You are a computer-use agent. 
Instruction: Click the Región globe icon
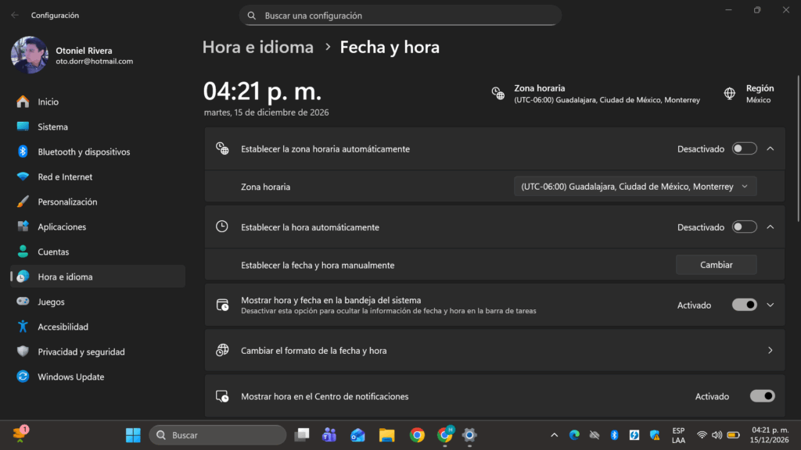[x=730, y=94]
